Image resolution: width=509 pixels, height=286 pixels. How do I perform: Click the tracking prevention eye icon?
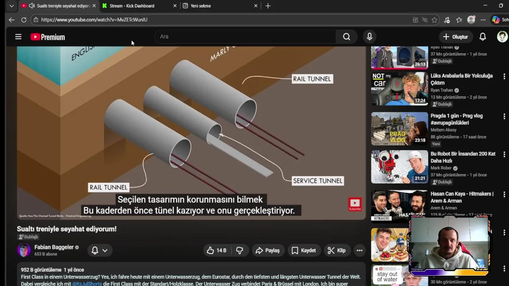[425, 20]
